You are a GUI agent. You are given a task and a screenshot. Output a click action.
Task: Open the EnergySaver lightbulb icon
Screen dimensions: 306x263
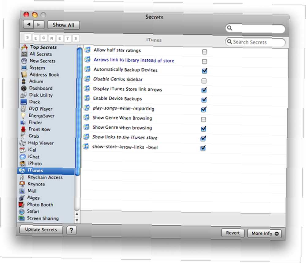(23, 116)
